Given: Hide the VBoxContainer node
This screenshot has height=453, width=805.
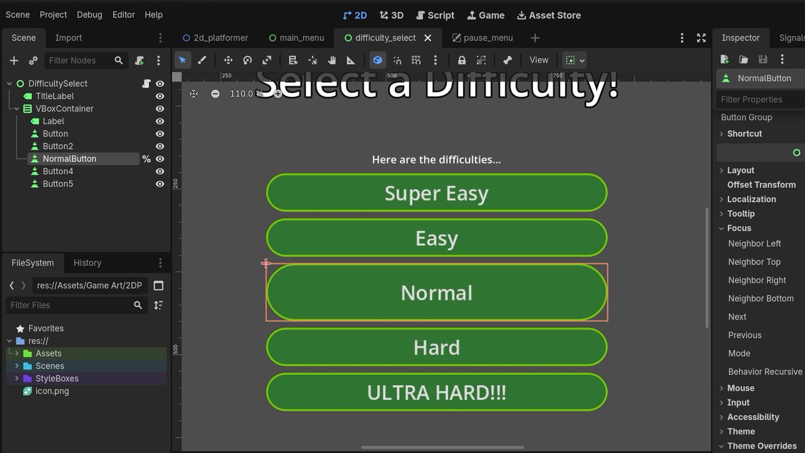Looking at the screenshot, I should point(160,109).
